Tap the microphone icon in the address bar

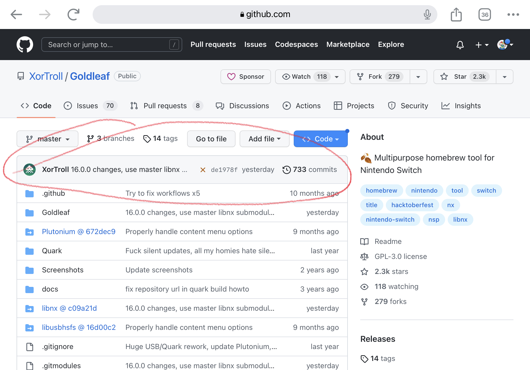[427, 14]
